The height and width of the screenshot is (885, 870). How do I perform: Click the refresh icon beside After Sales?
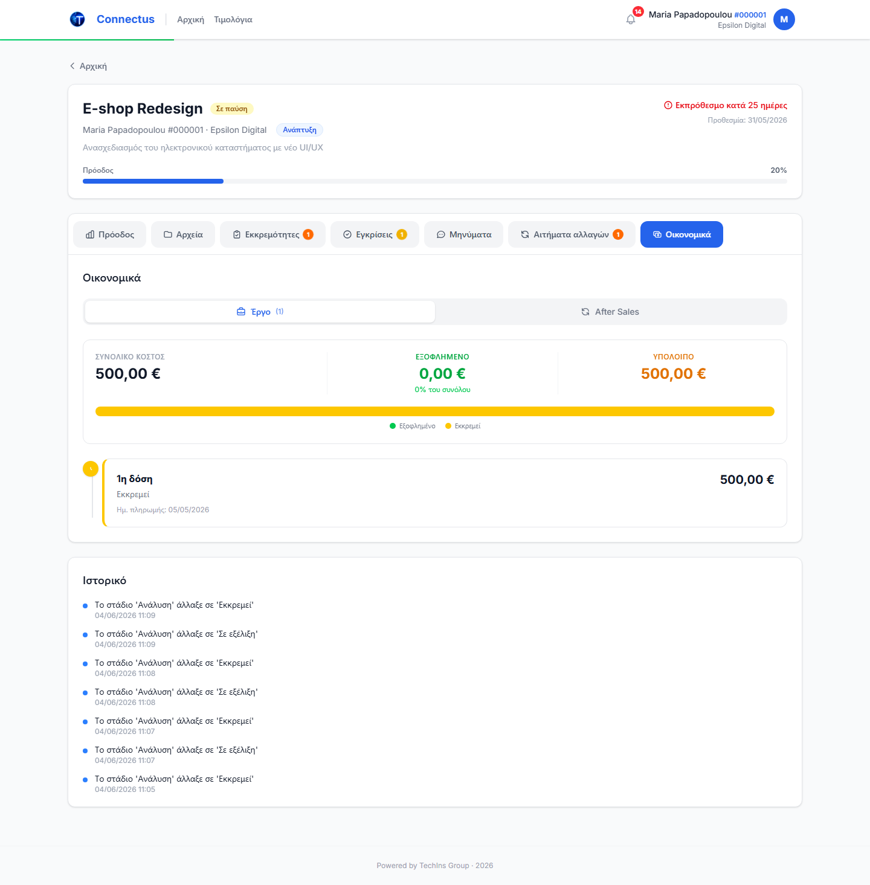pyautogui.click(x=585, y=312)
